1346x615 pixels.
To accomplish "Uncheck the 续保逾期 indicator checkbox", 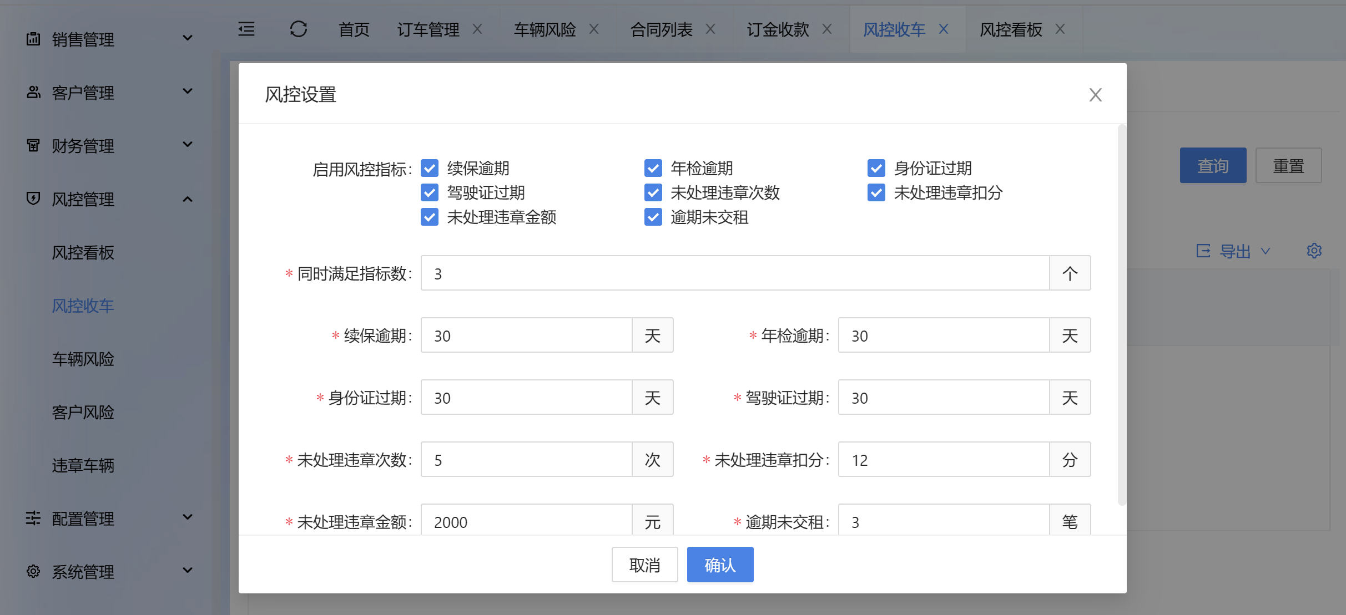I will [430, 167].
